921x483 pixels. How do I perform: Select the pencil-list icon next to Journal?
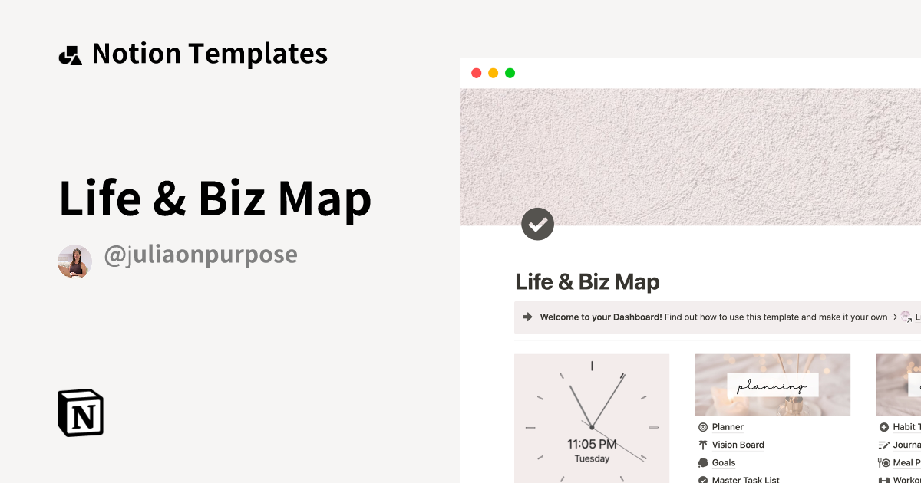pos(883,445)
